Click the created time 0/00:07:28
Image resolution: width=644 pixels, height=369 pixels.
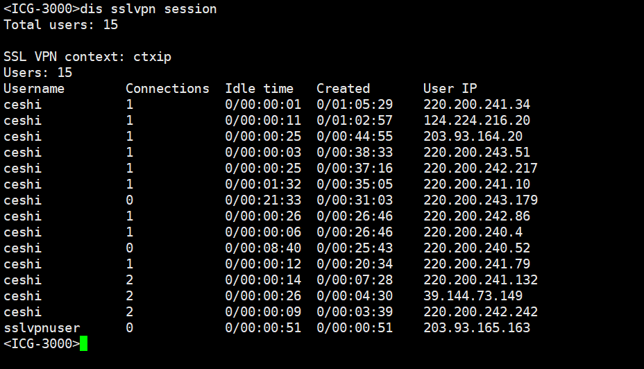click(x=355, y=280)
